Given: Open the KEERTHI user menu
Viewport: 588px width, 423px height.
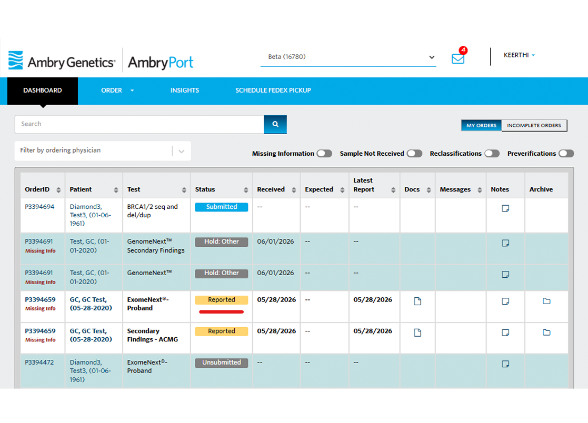Looking at the screenshot, I should tap(519, 55).
